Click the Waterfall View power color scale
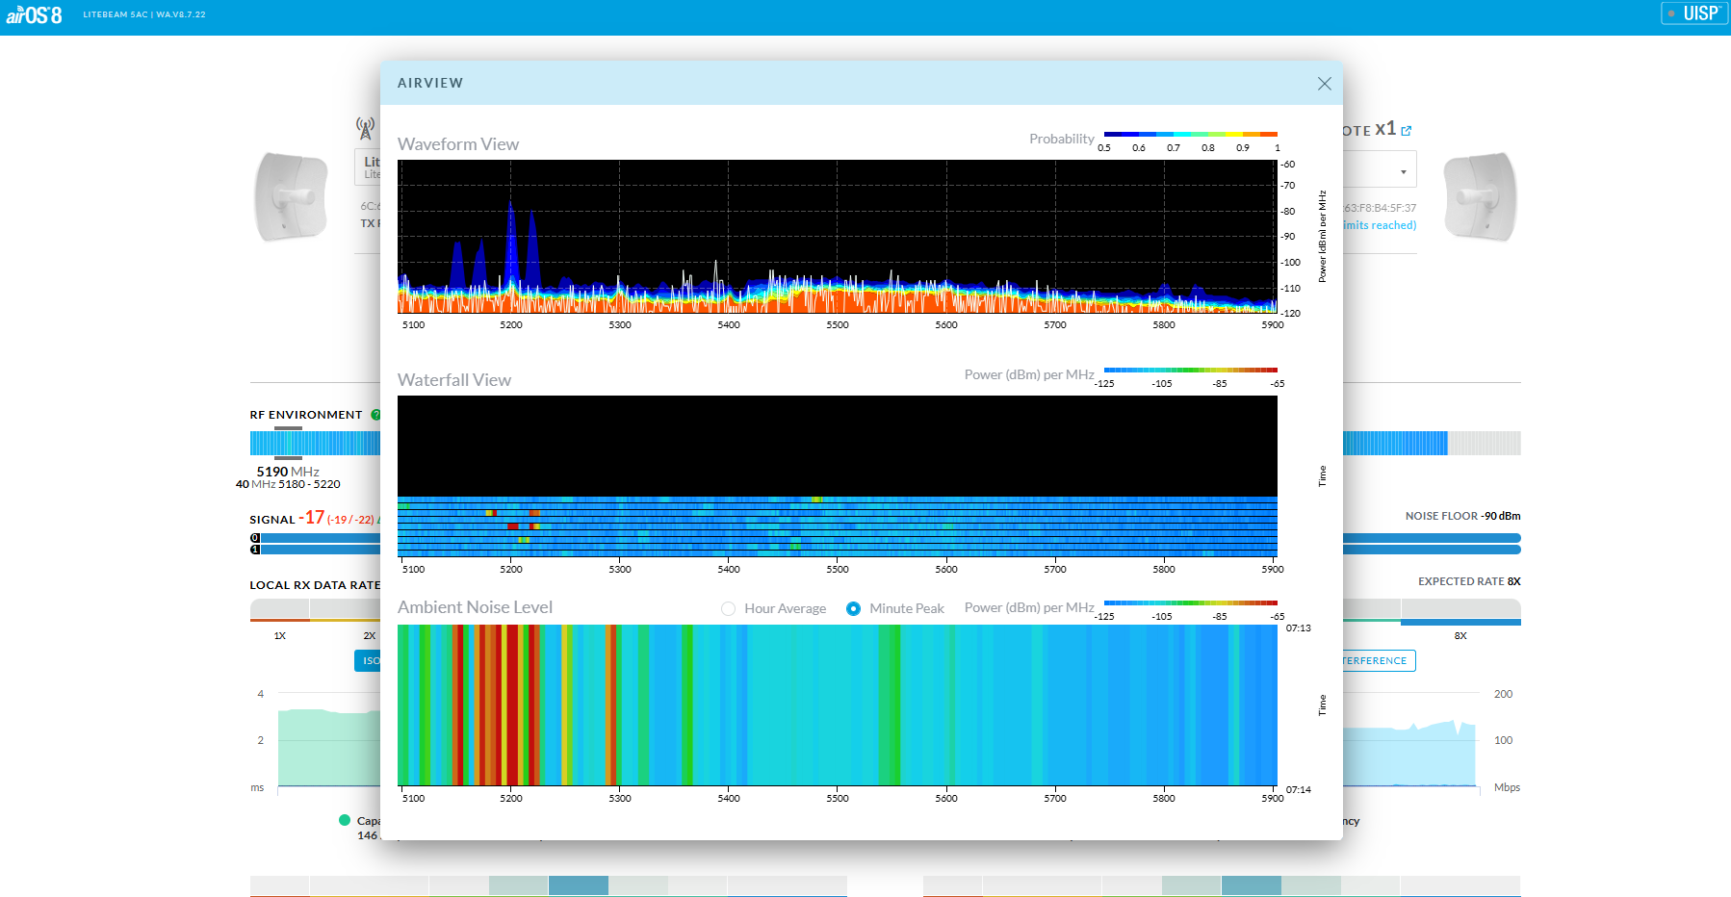 click(1190, 370)
